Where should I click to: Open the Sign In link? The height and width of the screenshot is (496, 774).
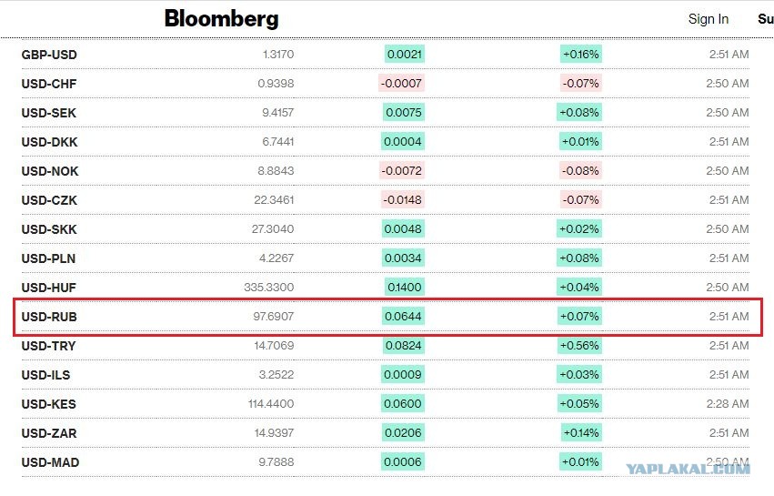point(709,19)
